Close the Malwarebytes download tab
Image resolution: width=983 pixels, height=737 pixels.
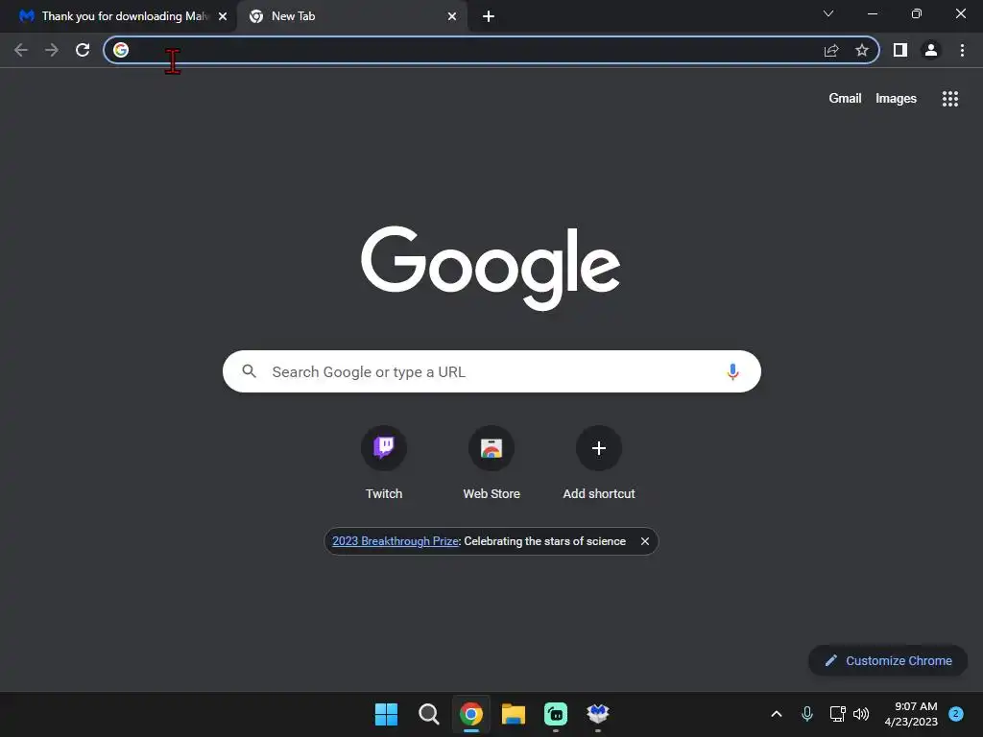[223, 16]
